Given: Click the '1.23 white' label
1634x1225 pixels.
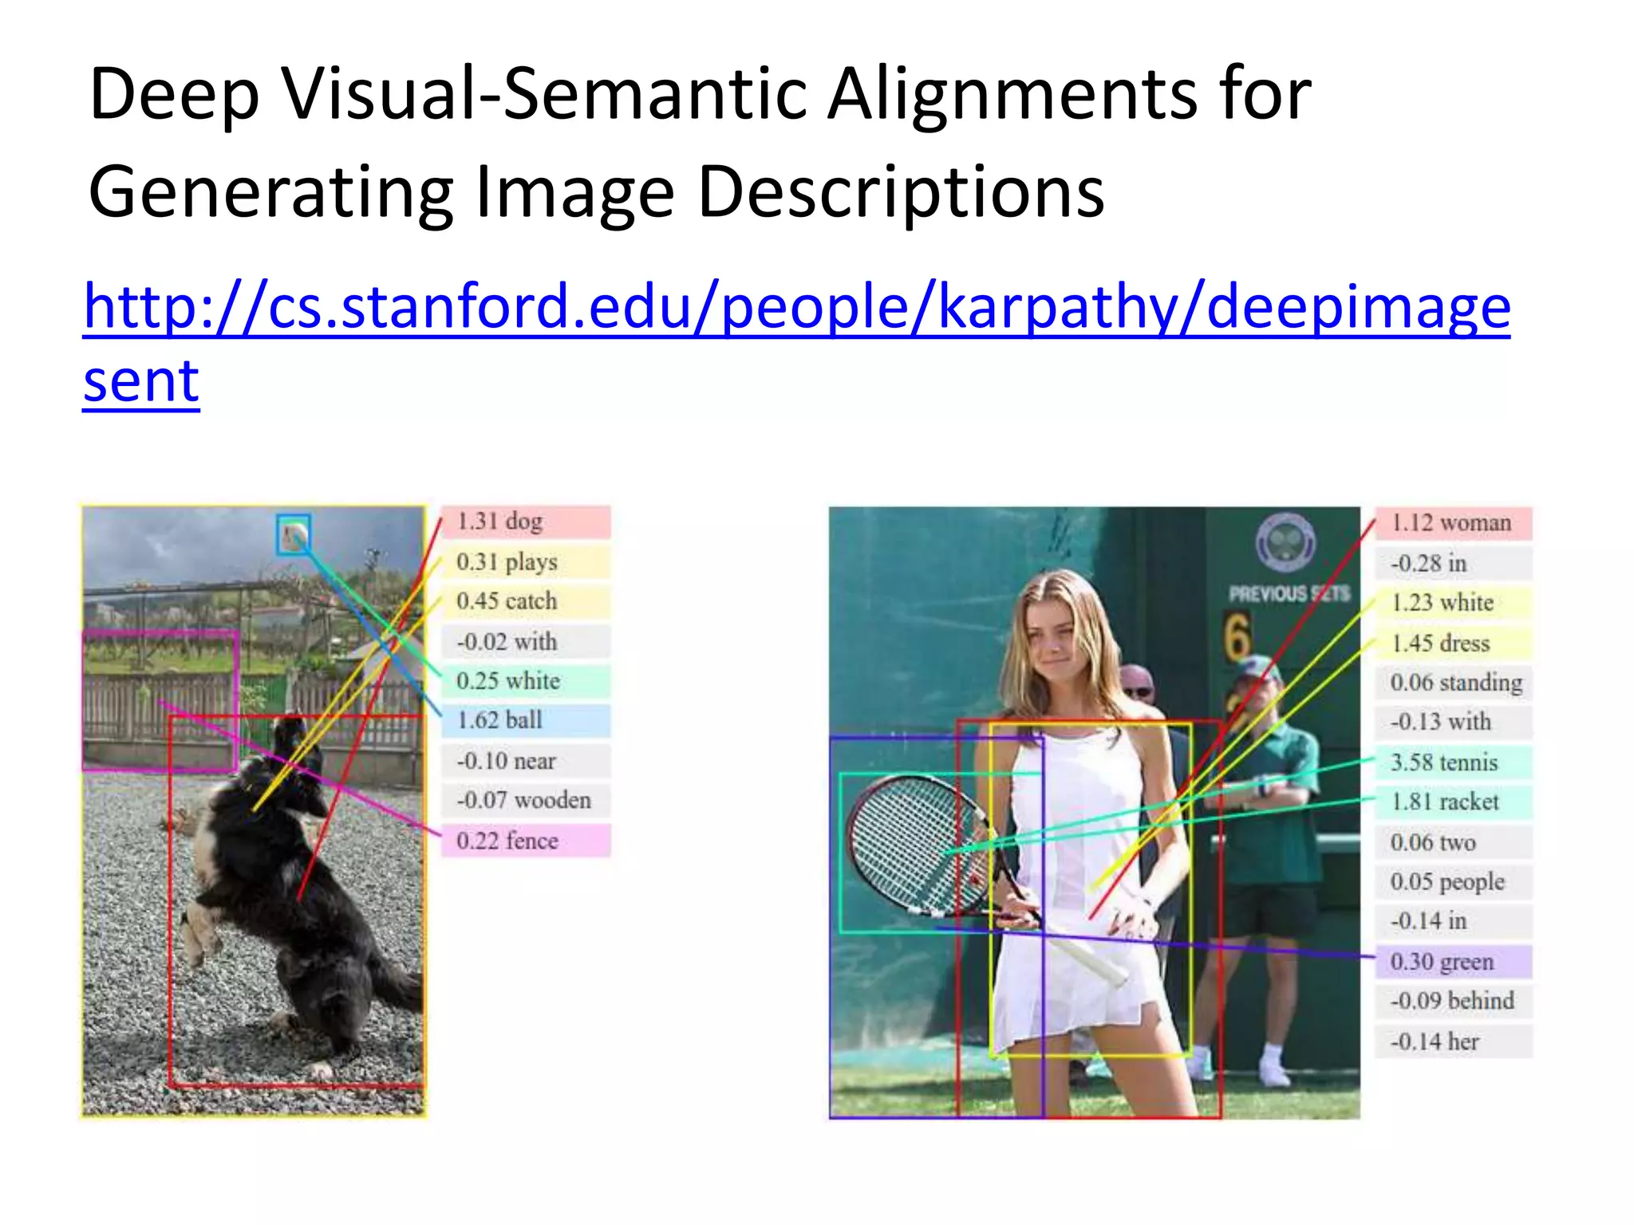Looking at the screenshot, I should pos(1454,603).
